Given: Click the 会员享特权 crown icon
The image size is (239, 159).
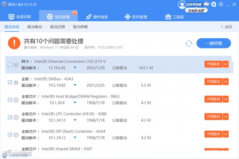Looking at the screenshot, I should coord(206,4).
